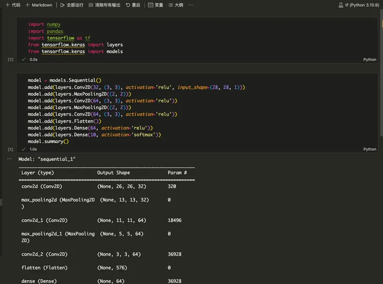Open the toolbar's more actions ellipsis
The image size is (383, 284).
190,5
